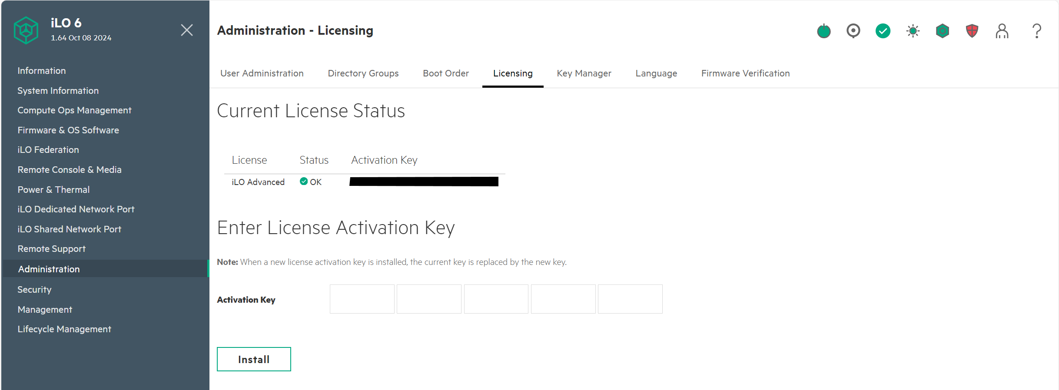The image size is (1059, 390).
Task: Open the system health checkmark icon
Action: click(x=883, y=31)
